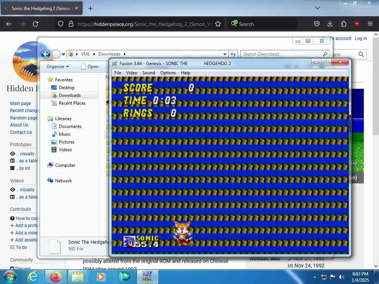Viewport: 379px width, 284px height.
Task: Select Music library in Explorer
Action: coord(64,134)
